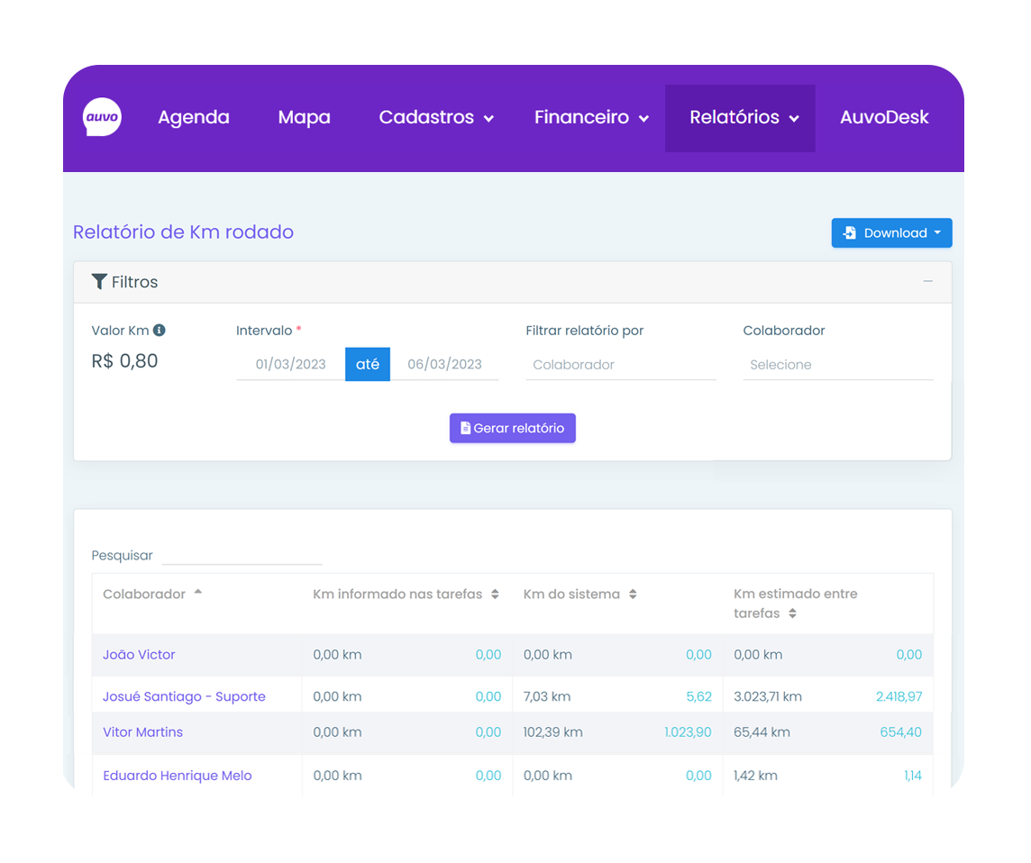The height and width of the screenshot is (863, 1031).
Task: Sort by Colaborador column arrow
Action: 198,593
